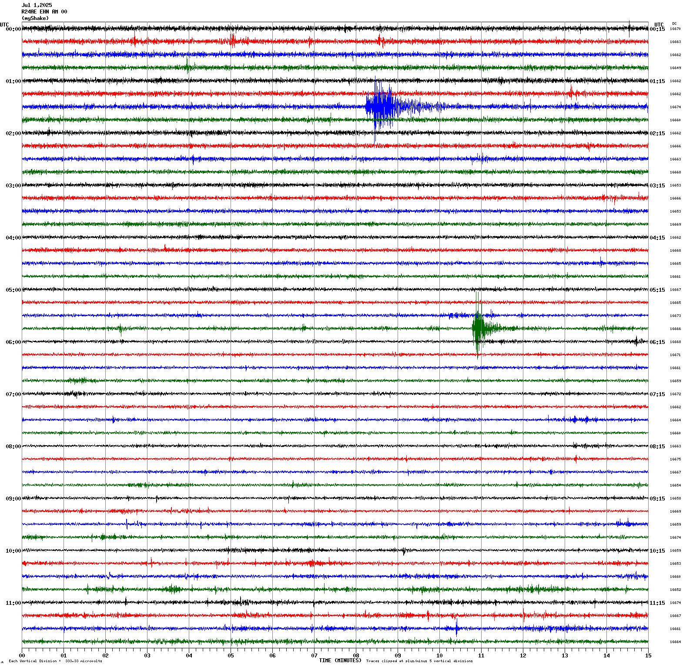Click the DC value 16673
Image resolution: width=683 pixels, height=667 pixels.
tap(675, 316)
